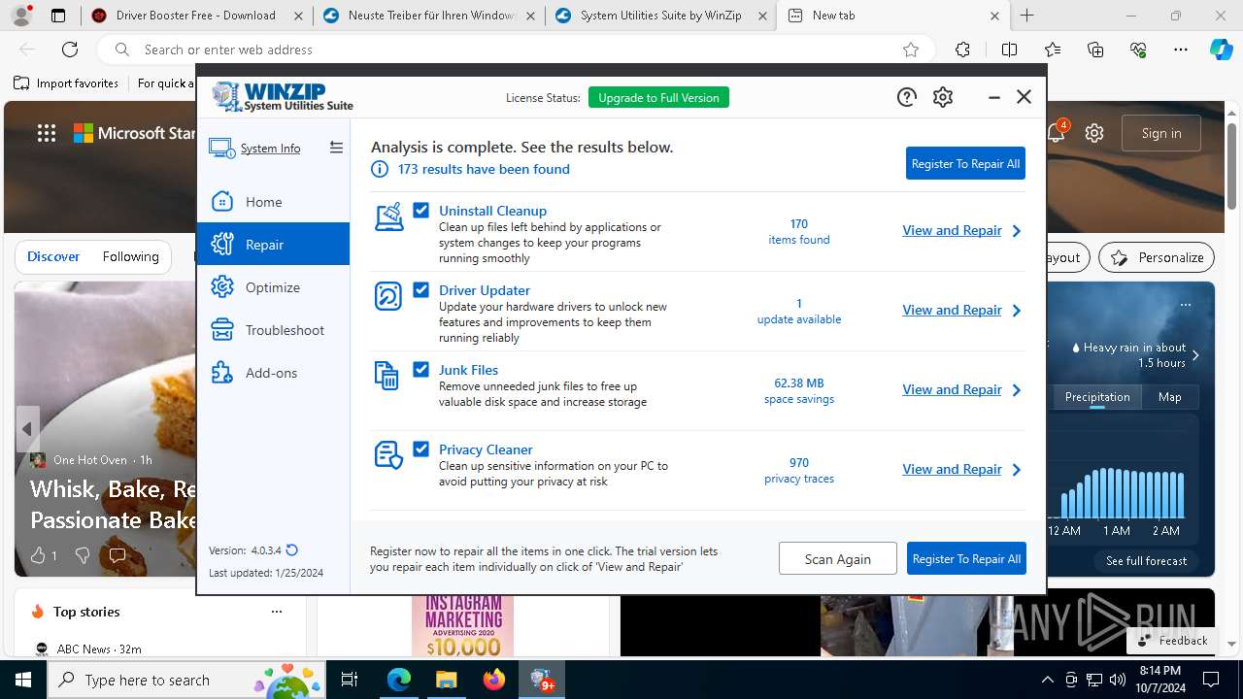The image size is (1243, 699).
Task: Go to previous news carousel slide
Action: 27,429
